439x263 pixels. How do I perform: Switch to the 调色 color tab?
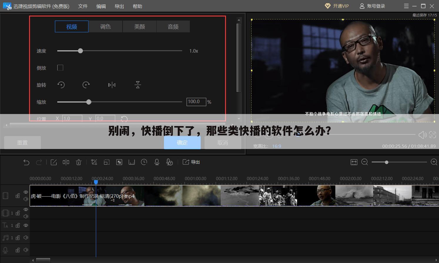(105, 26)
